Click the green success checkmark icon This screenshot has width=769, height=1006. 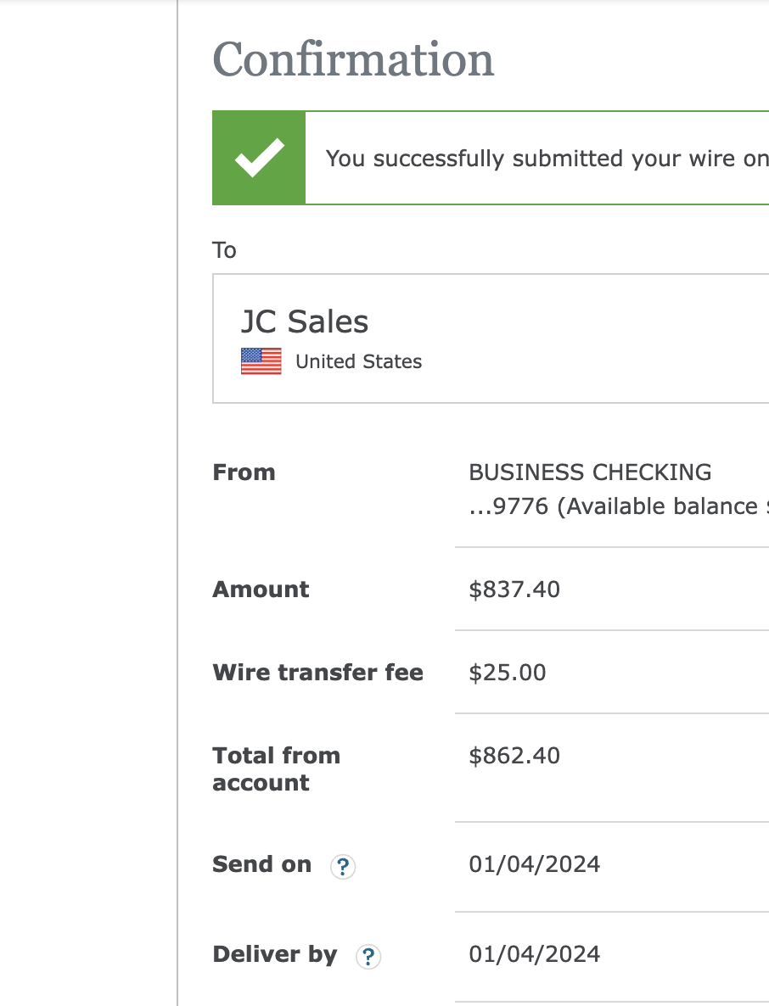point(259,158)
